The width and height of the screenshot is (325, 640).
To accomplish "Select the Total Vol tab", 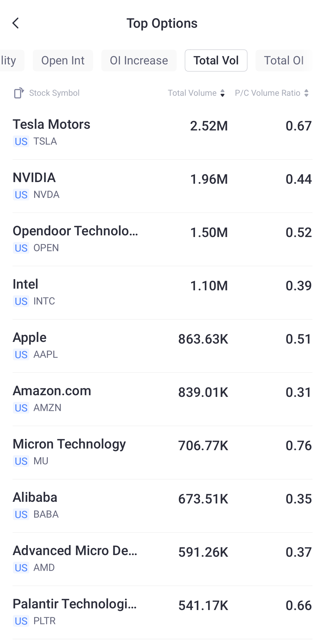I will tap(216, 61).
